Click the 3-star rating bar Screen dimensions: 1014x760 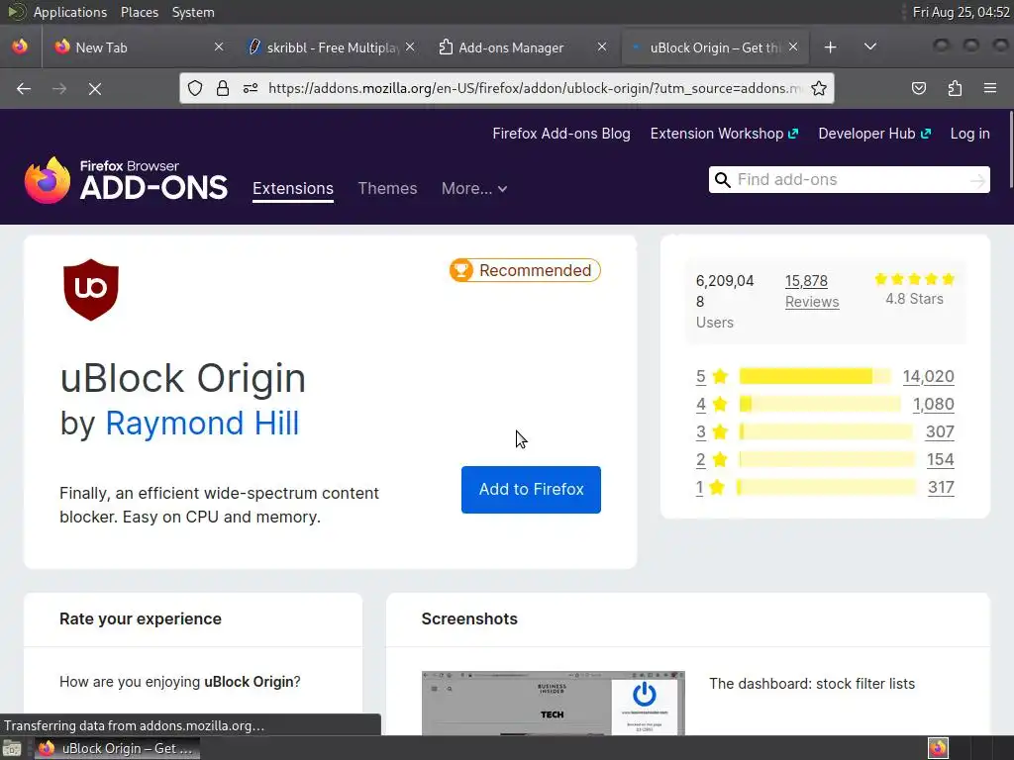coord(826,431)
